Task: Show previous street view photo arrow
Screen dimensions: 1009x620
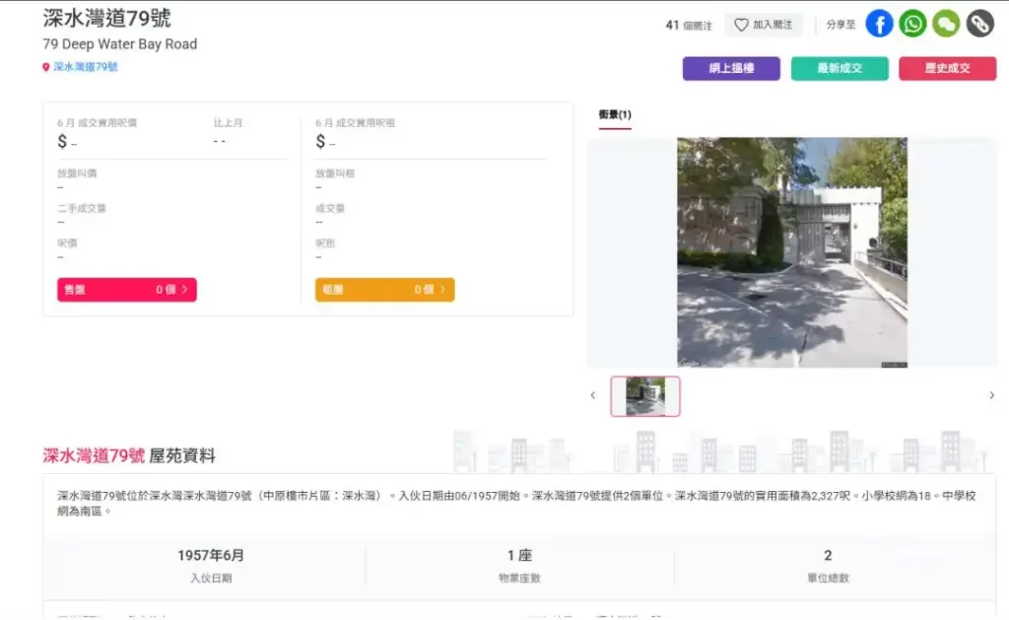Action: [593, 395]
